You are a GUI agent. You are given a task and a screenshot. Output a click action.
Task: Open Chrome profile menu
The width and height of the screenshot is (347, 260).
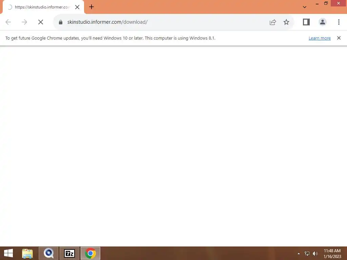323,22
